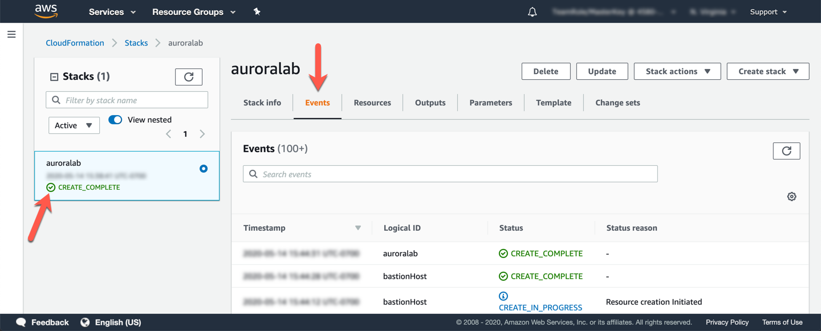
Task: Click the Feedback link
Action: (x=50, y=322)
